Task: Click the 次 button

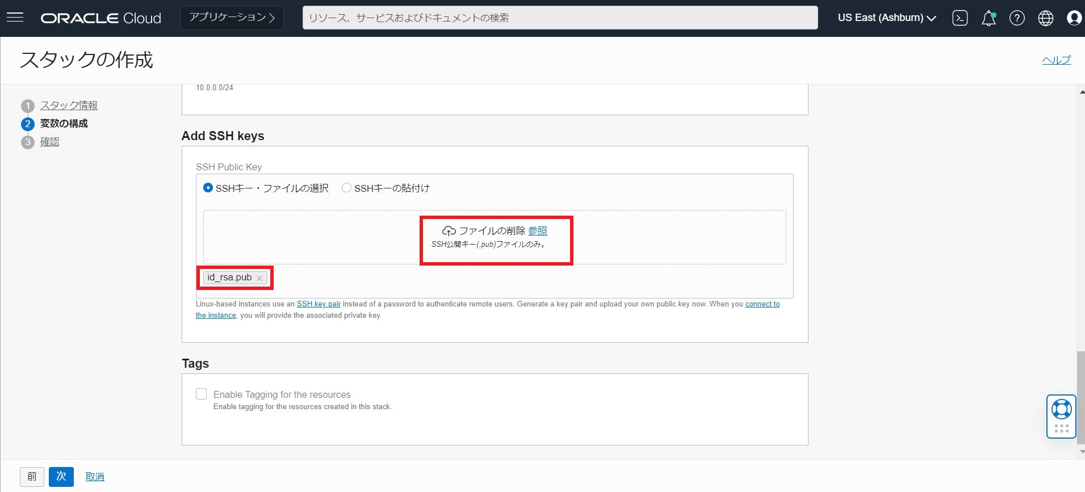Action: coord(61,477)
